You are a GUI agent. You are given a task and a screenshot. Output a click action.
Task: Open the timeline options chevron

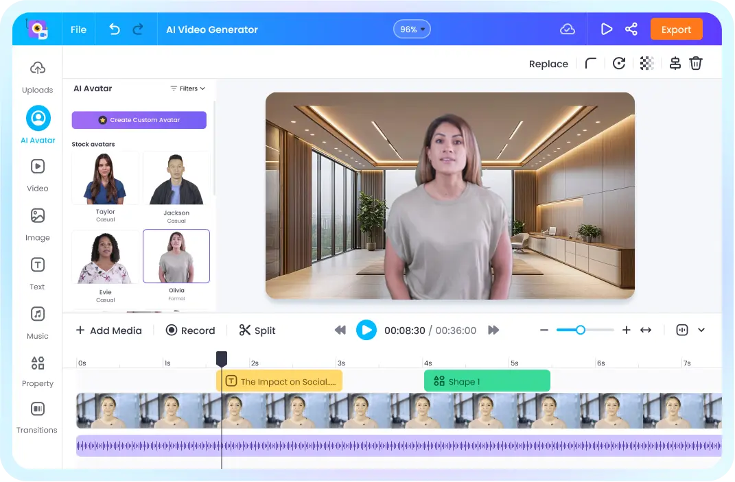point(701,330)
